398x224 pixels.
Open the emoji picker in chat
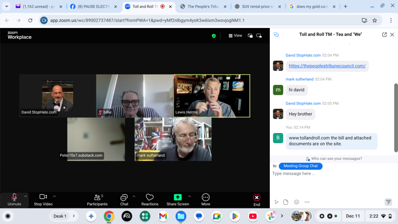tap(297, 202)
